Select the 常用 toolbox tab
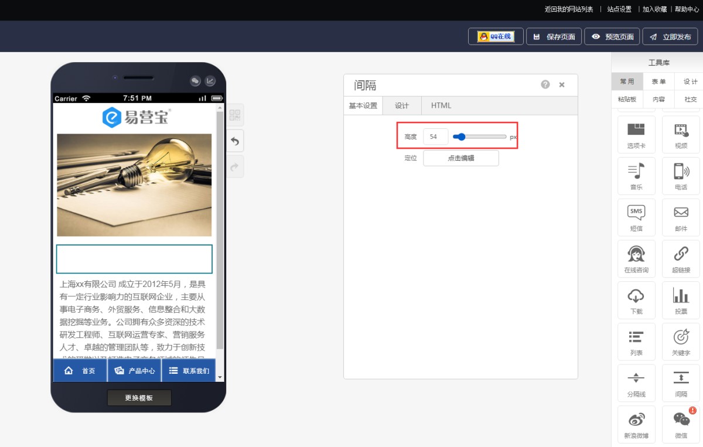This screenshot has height=447, width=703. [627, 81]
